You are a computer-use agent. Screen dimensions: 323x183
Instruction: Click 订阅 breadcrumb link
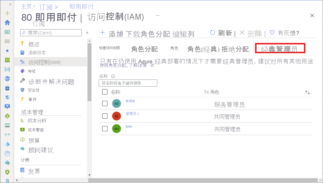46,7
